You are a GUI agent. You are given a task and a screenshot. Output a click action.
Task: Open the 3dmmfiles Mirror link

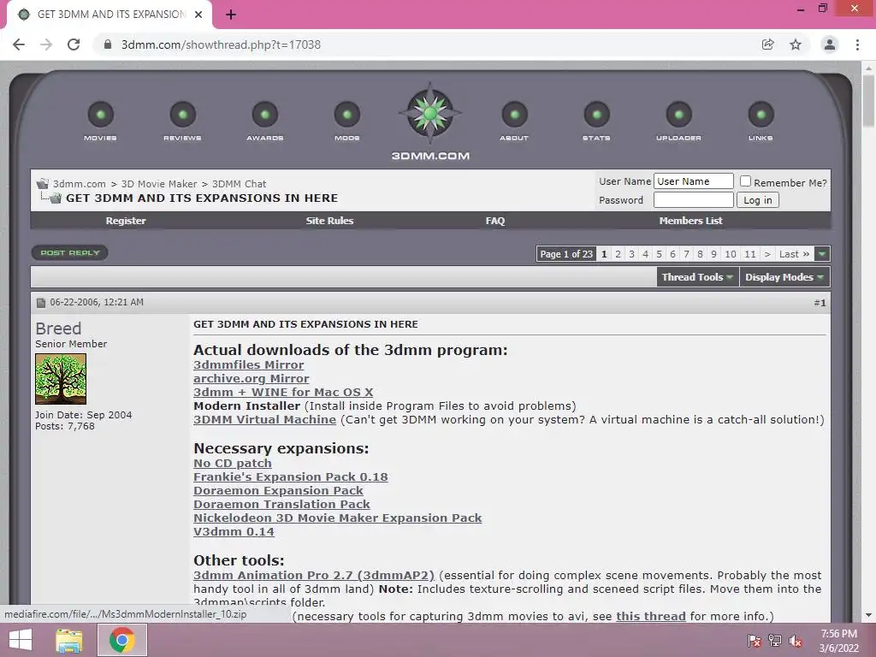coord(249,364)
